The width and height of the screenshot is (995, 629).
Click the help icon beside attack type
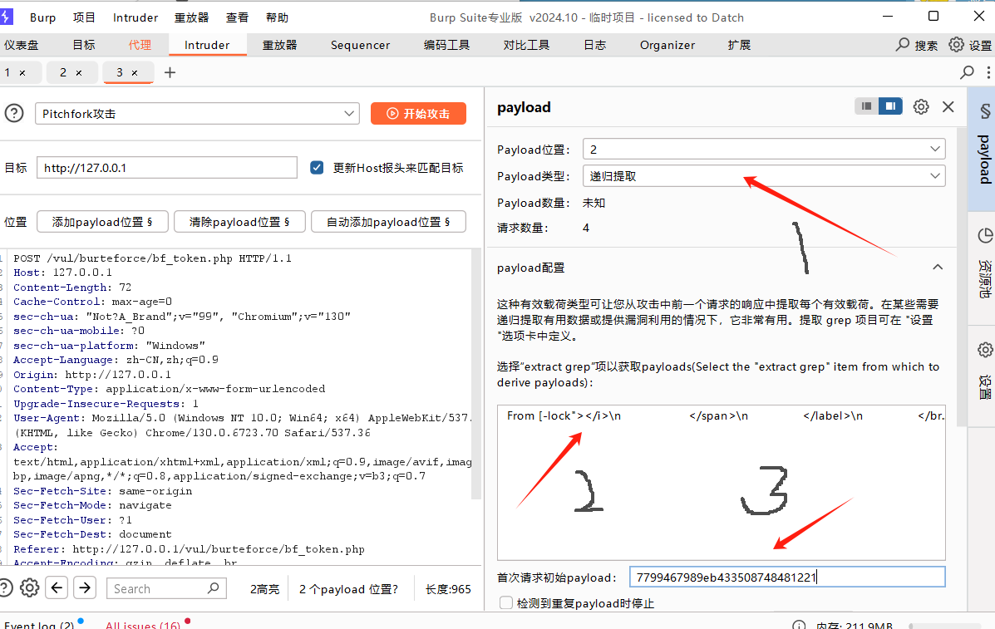[x=14, y=114]
